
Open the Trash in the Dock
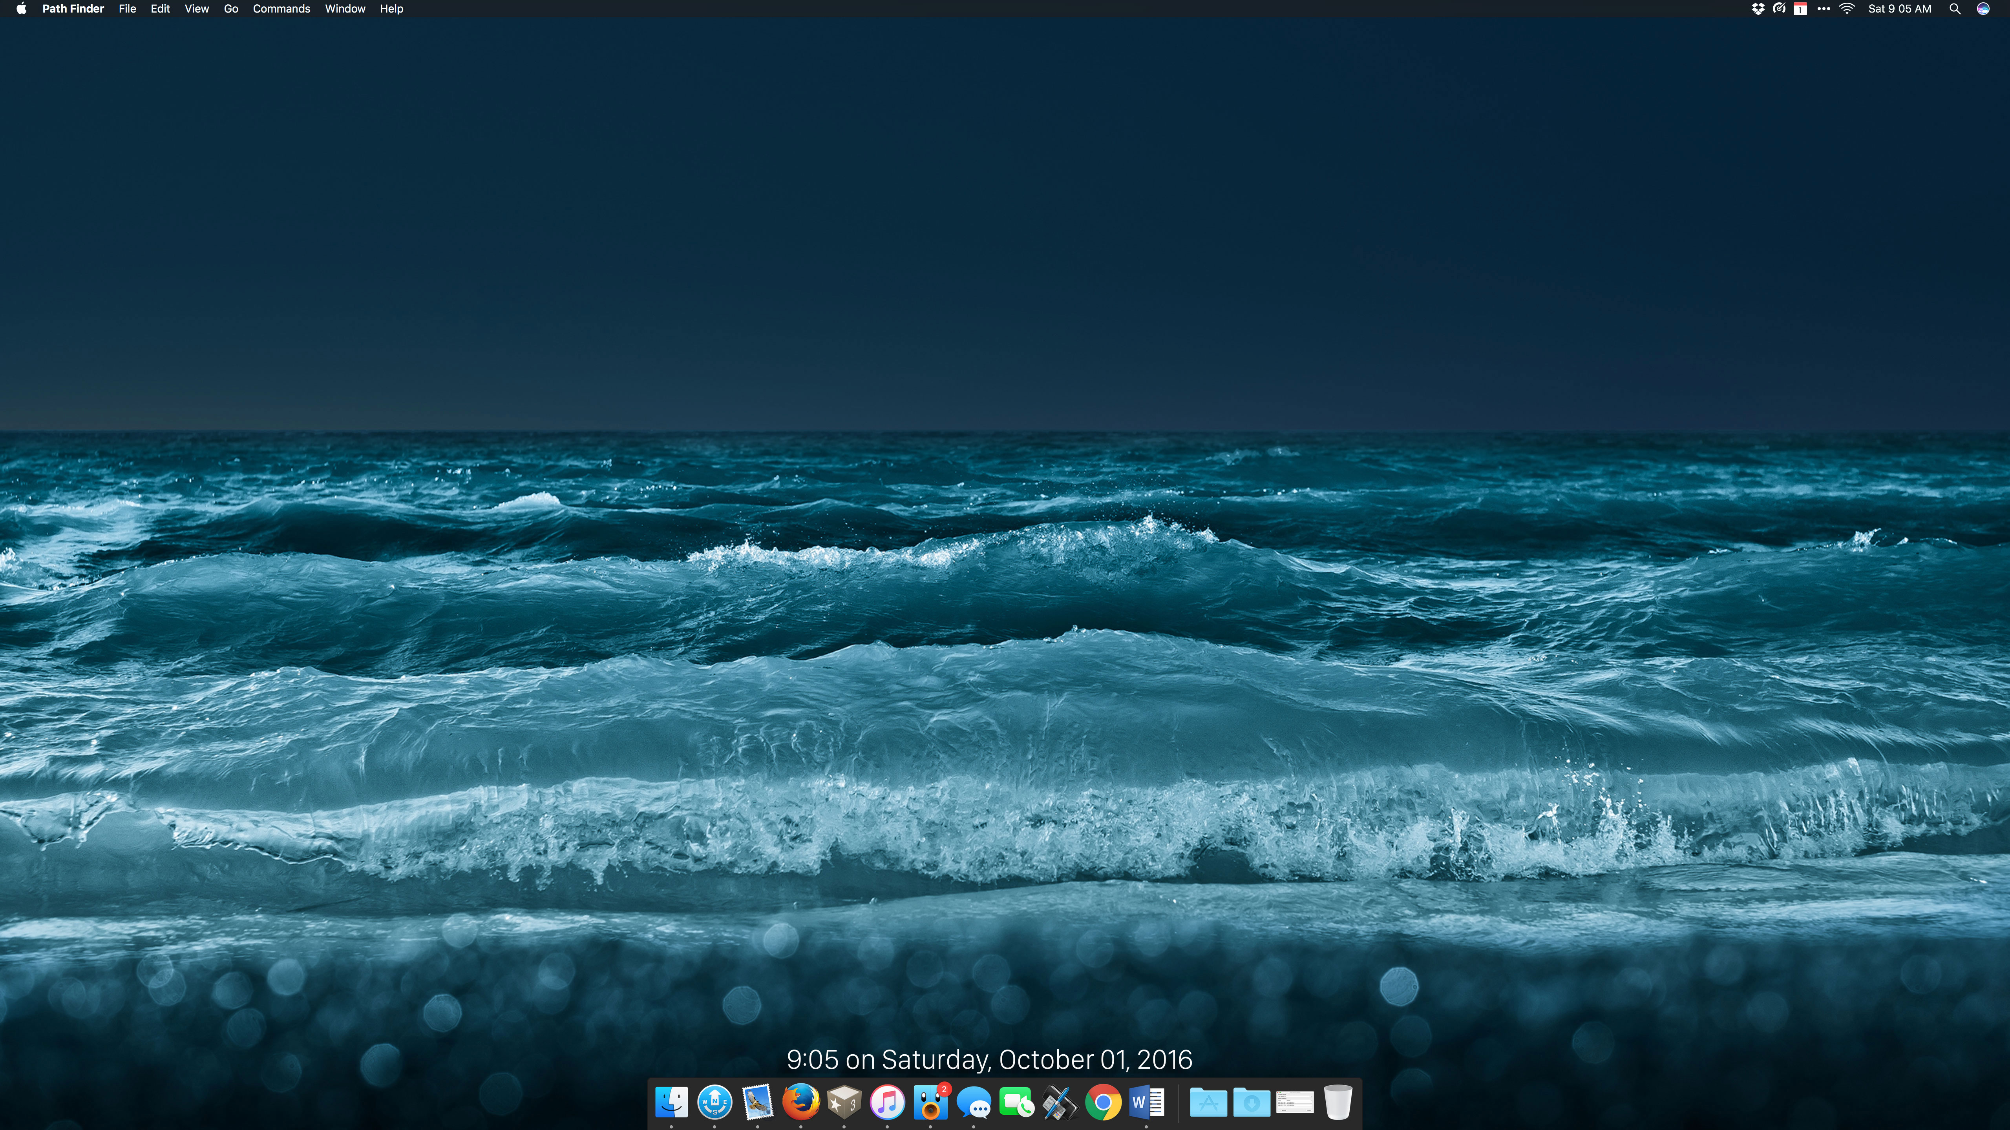[1338, 1103]
